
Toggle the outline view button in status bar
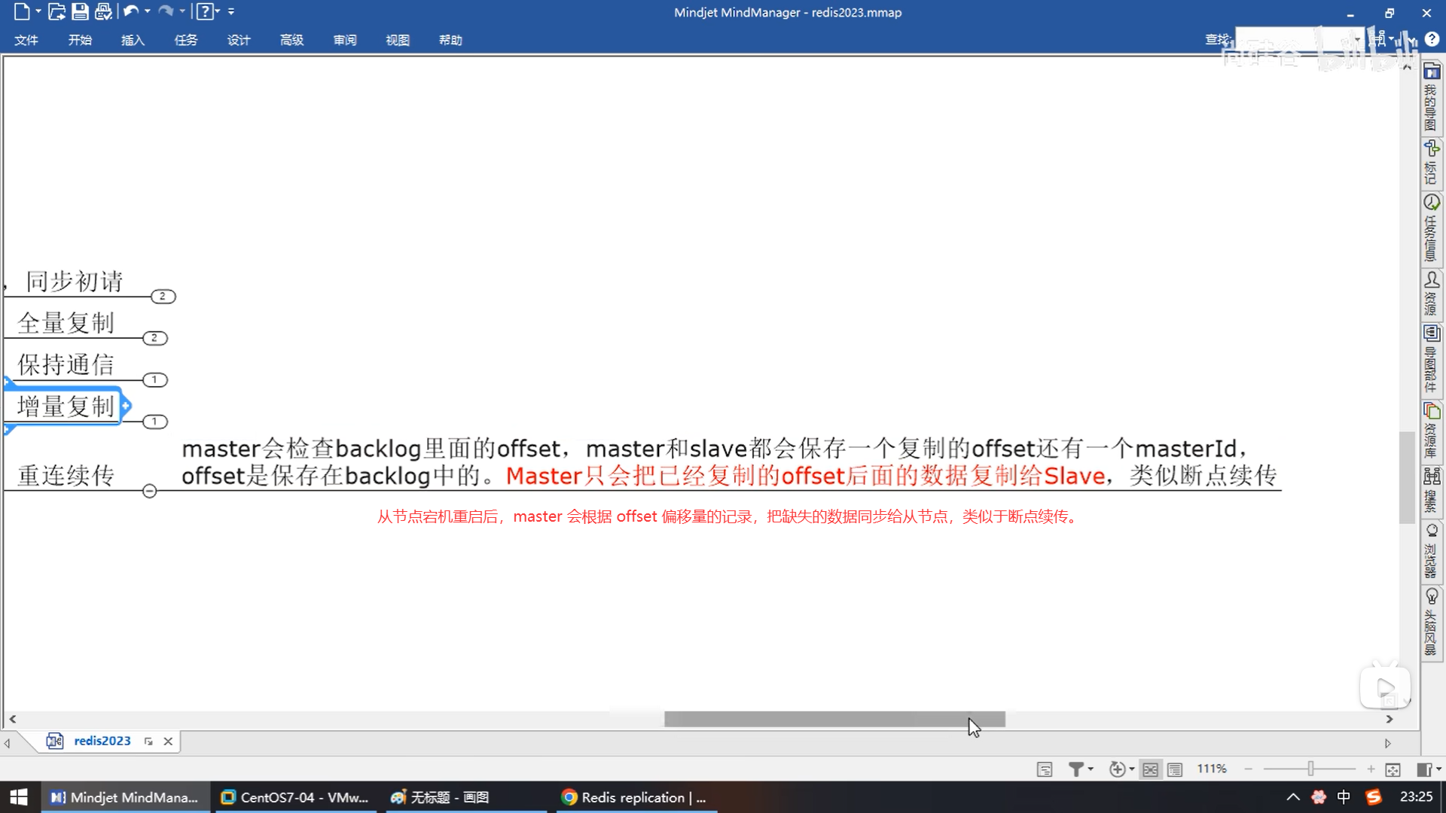click(x=1175, y=769)
